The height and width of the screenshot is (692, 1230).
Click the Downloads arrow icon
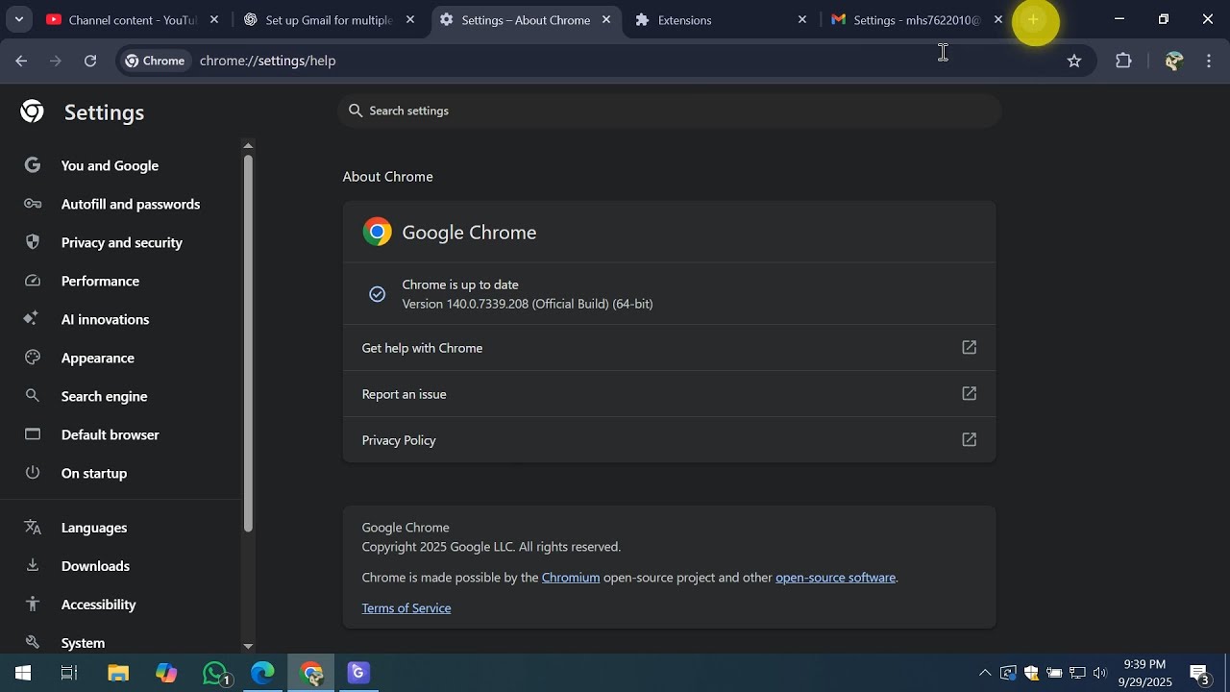point(33,565)
